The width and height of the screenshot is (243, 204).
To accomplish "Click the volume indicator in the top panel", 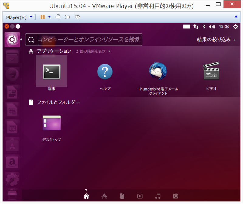I will click(x=212, y=27).
